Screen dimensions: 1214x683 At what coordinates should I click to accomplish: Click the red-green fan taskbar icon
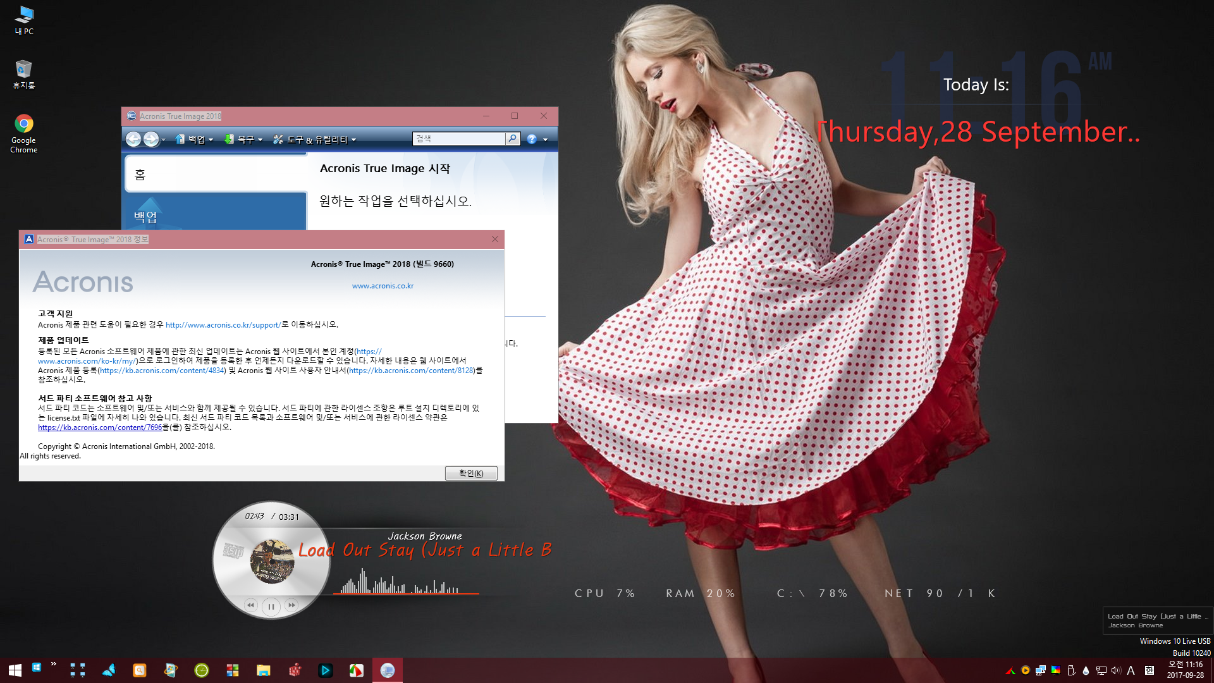point(357,670)
